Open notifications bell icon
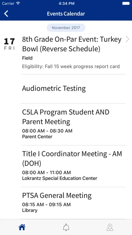This screenshot has width=132, height=235. pos(66,227)
